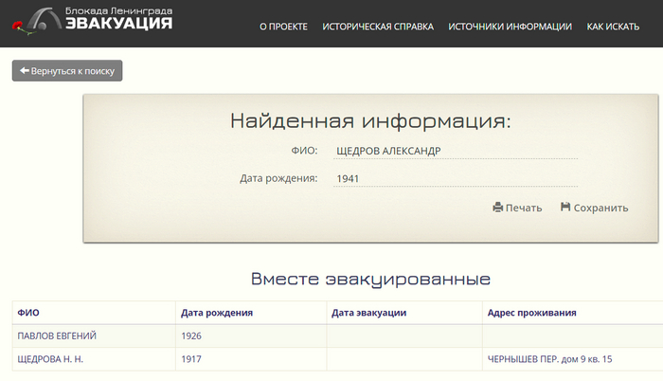Click the Блокада Ленинграда Эвакуация site logo

[92, 20]
